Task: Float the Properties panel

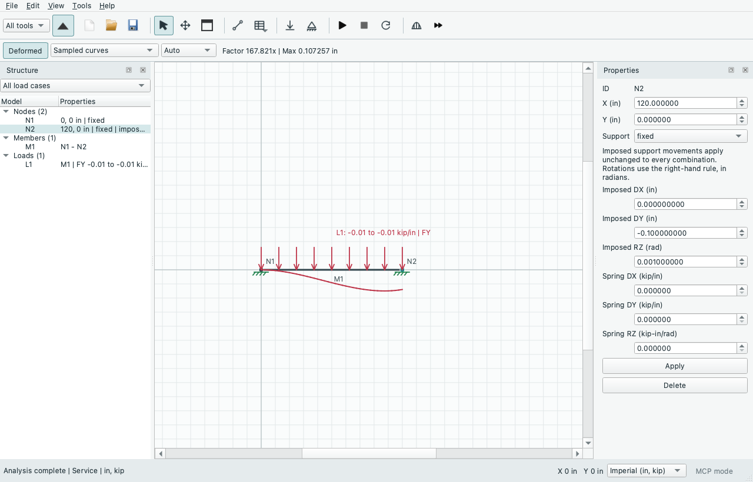Action: coord(731,70)
